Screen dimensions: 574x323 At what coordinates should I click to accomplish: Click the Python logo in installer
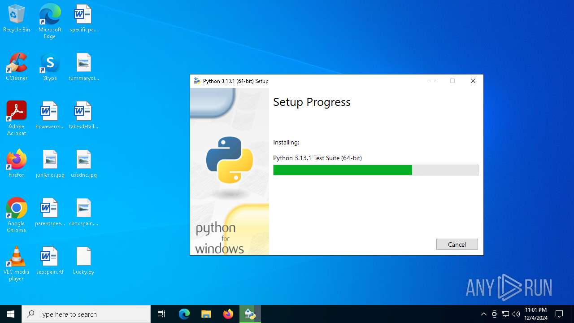coord(230,160)
